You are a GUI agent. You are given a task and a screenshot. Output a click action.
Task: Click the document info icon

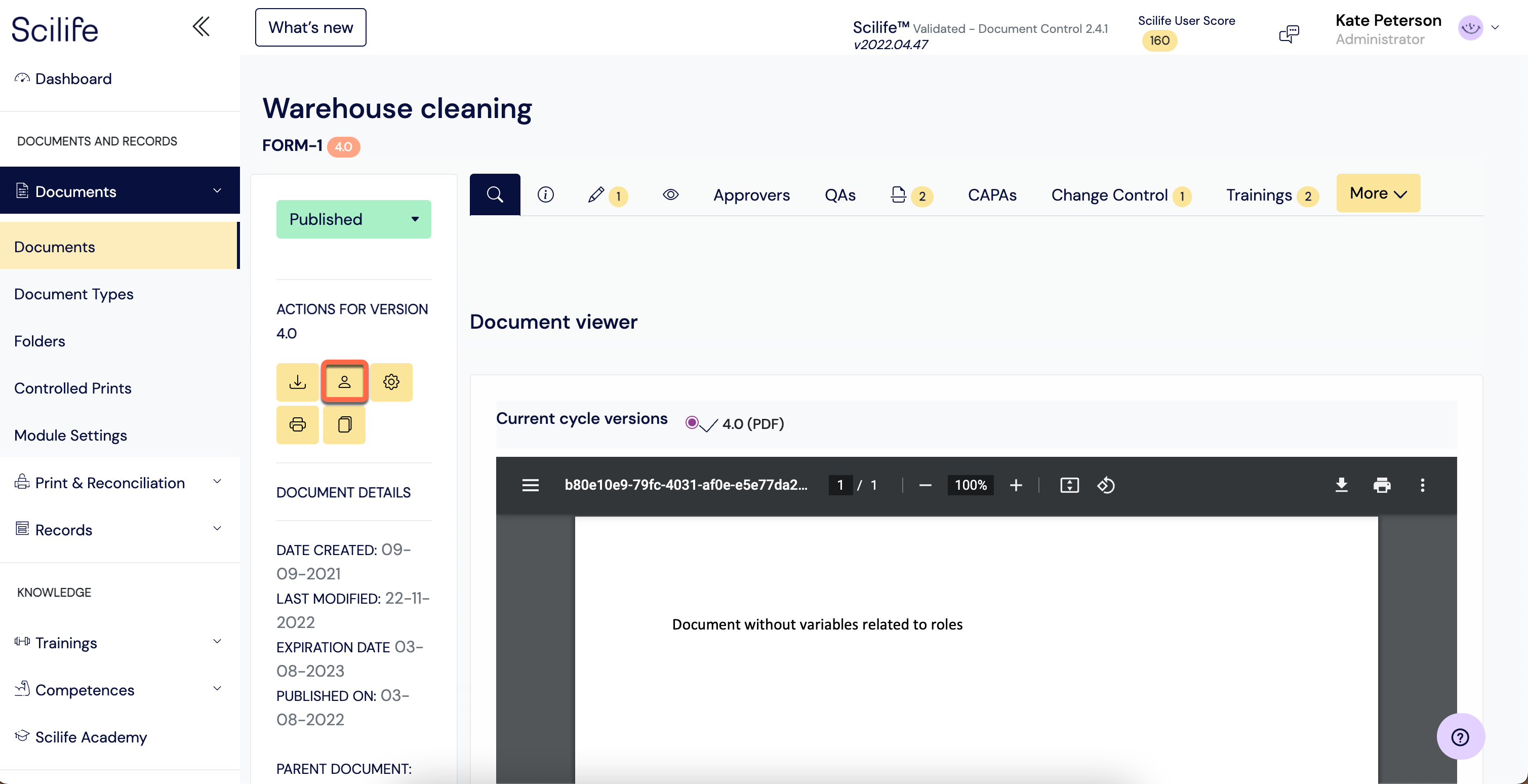click(x=546, y=194)
